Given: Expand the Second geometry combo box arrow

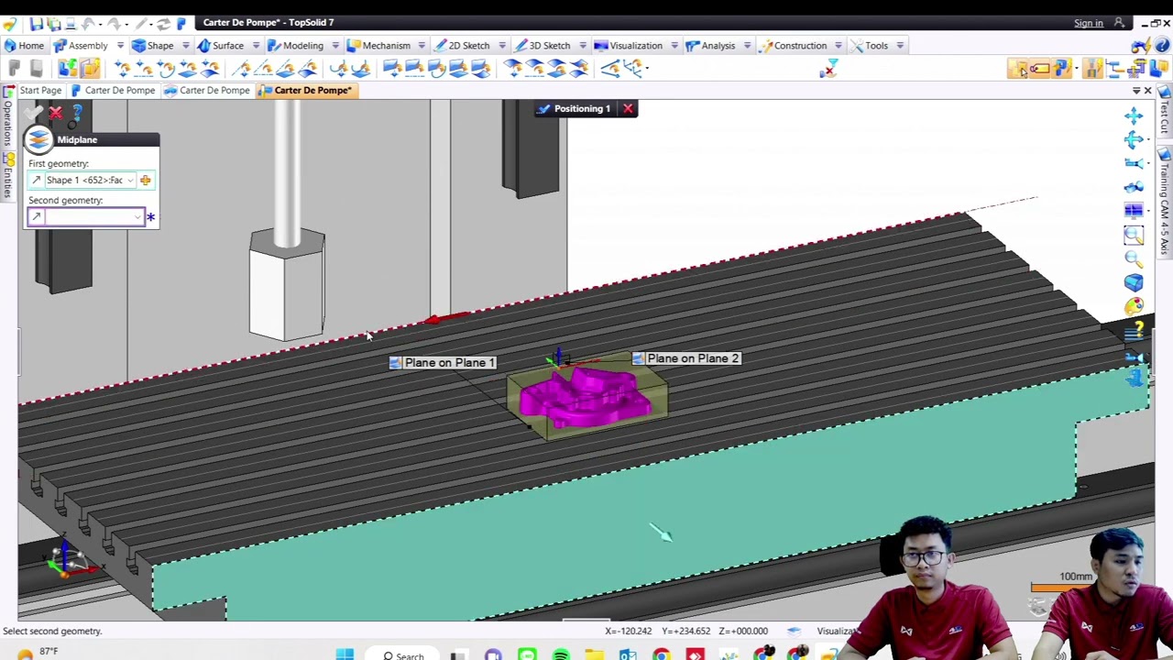Looking at the screenshot, I should (x=137, y=217).
